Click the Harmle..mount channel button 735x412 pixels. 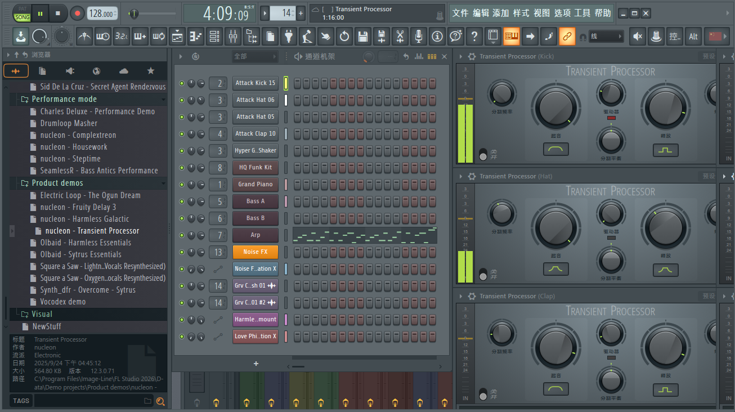256,320
